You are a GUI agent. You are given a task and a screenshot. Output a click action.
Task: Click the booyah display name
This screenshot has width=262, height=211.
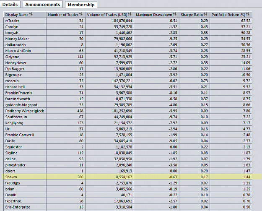12,33
